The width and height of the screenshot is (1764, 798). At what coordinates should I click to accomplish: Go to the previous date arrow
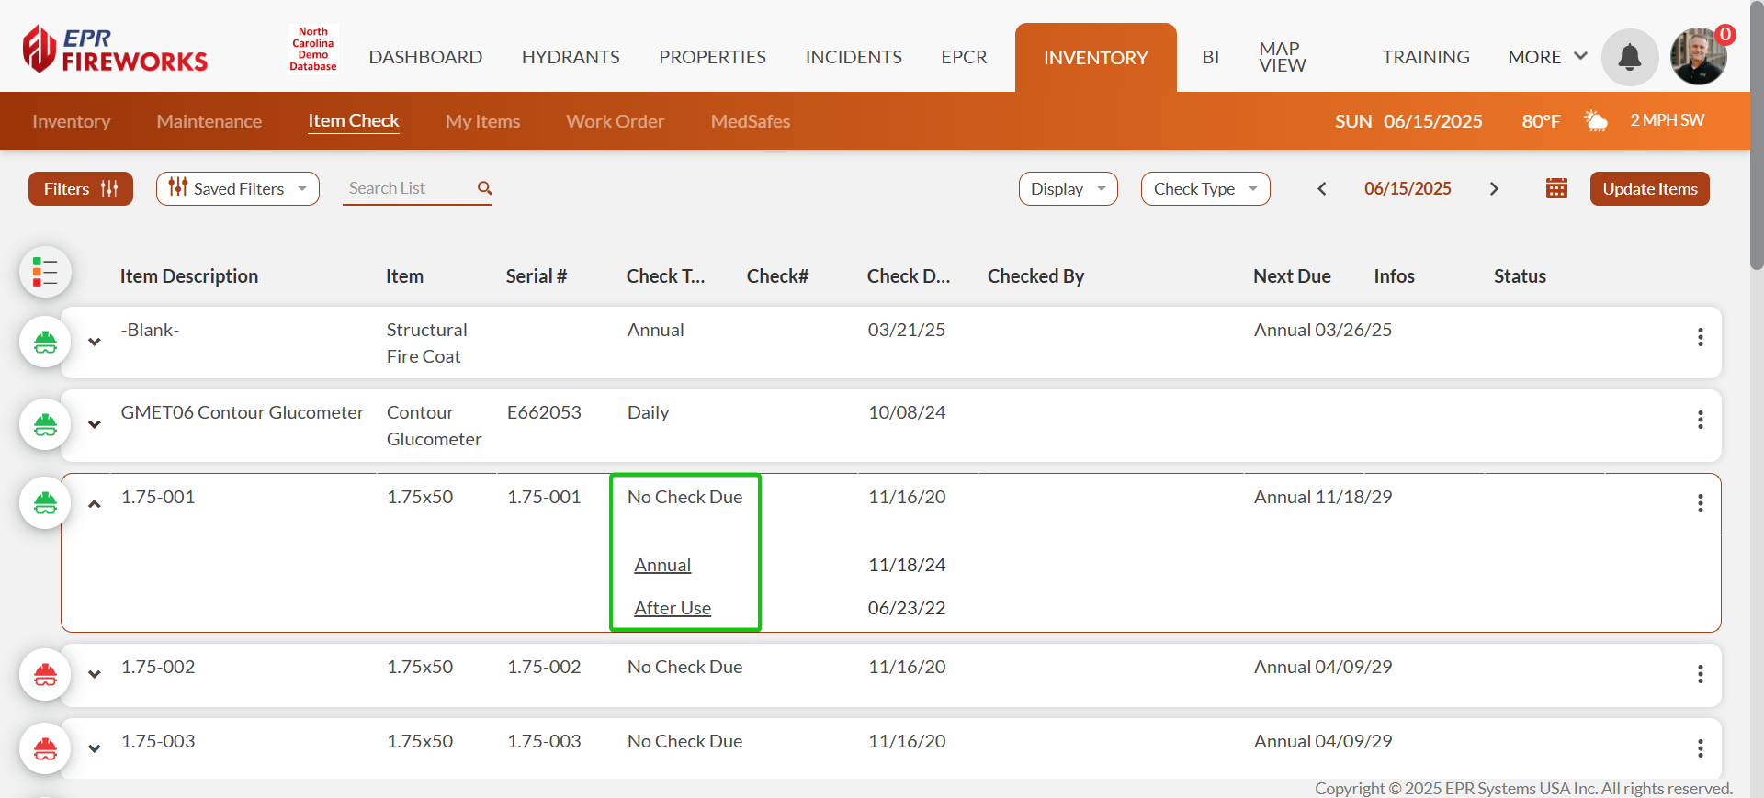pyautogui.click(x=1322, y=188)
